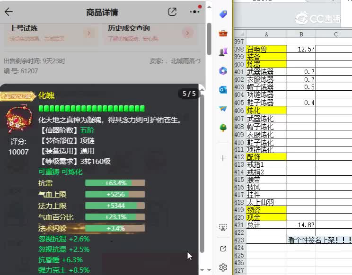This screenshot has width=352, height=275.
Task: Select cell 项链炼器
Action: pyautogui.click(x=266, y=95)
